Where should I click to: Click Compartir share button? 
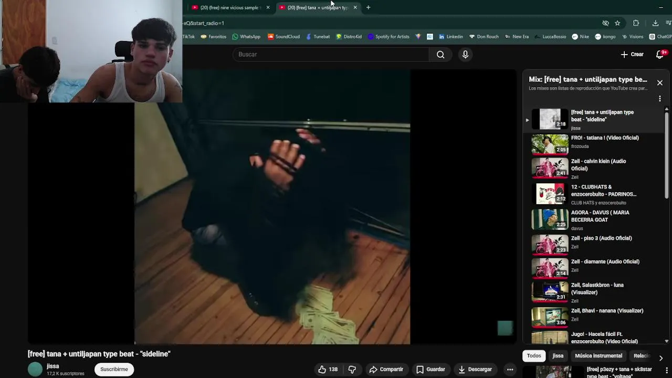click(x=386, y=370)
